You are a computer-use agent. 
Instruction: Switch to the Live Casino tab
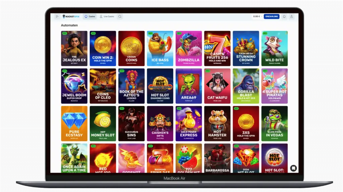click(x=107, y=17)
